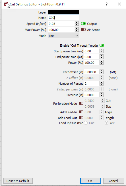Screen dimensions: 126x186
Task: Select the Line lead in/out style radio
Action: pyautogui.click(x=86, y=123)
